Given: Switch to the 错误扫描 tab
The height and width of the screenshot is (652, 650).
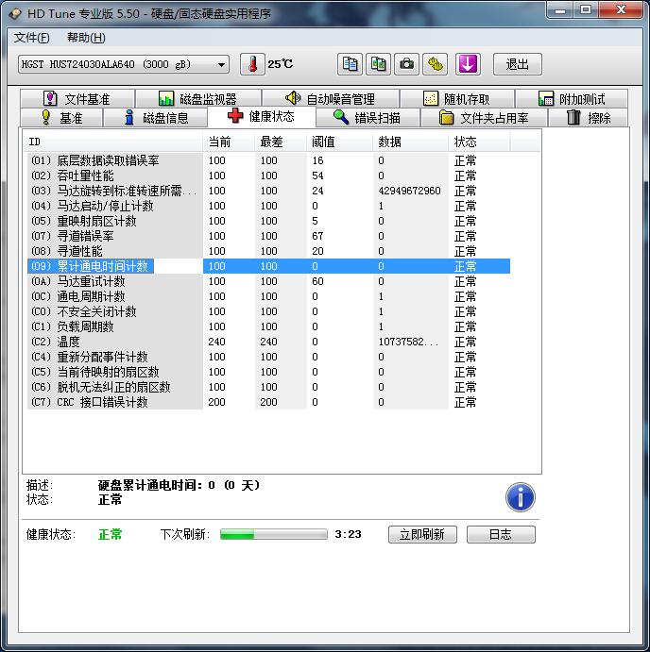Looking at the screenshot, I should tap(368, 118).
